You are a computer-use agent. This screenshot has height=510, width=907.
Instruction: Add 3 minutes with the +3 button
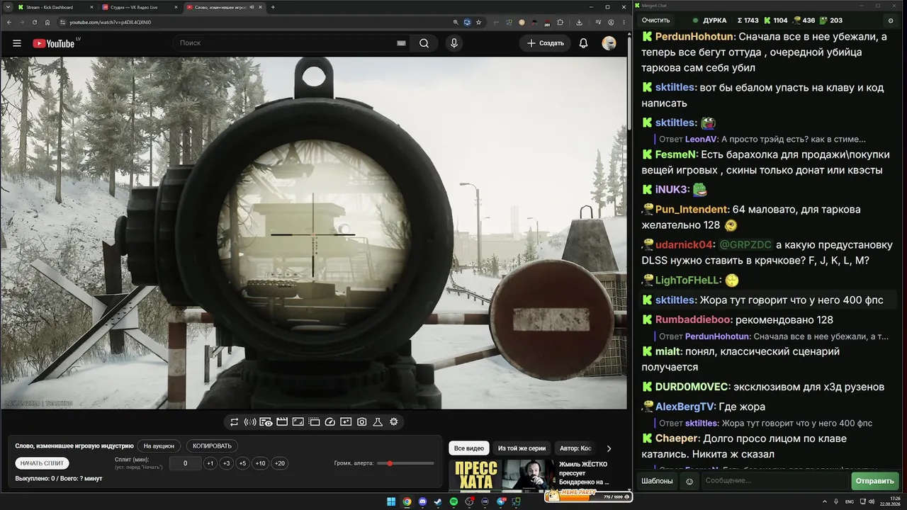[226, 463]
